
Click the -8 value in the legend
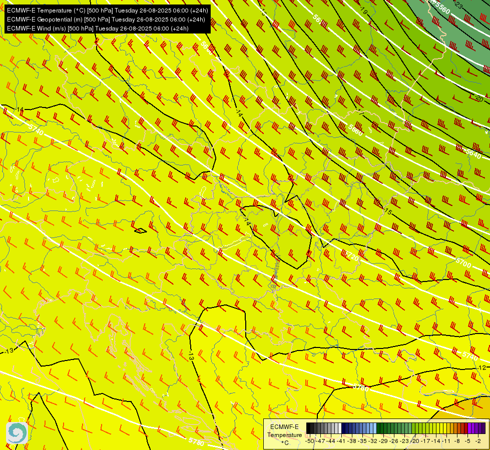457,441
